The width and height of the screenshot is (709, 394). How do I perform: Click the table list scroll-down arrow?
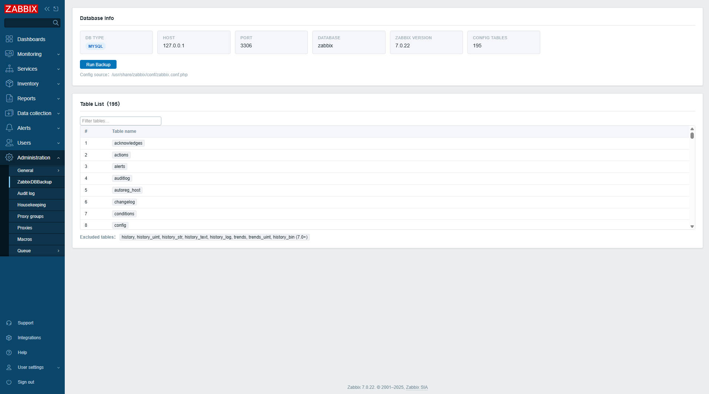[x=692, y=226]
